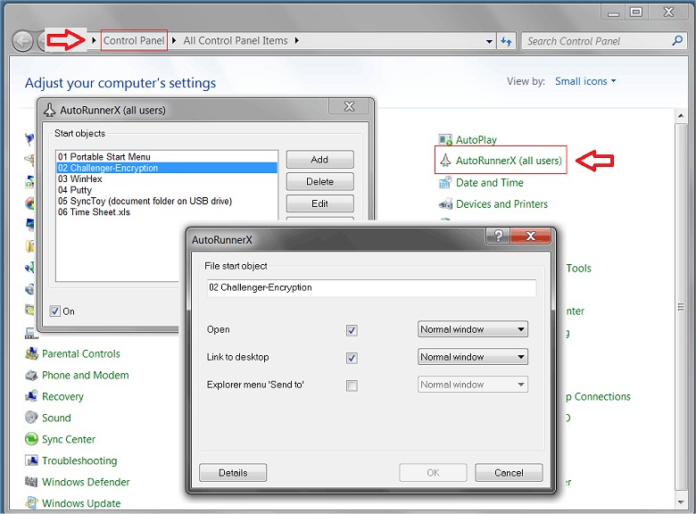
Task: Open the Troubleshooting link
Action: (79, 460)
